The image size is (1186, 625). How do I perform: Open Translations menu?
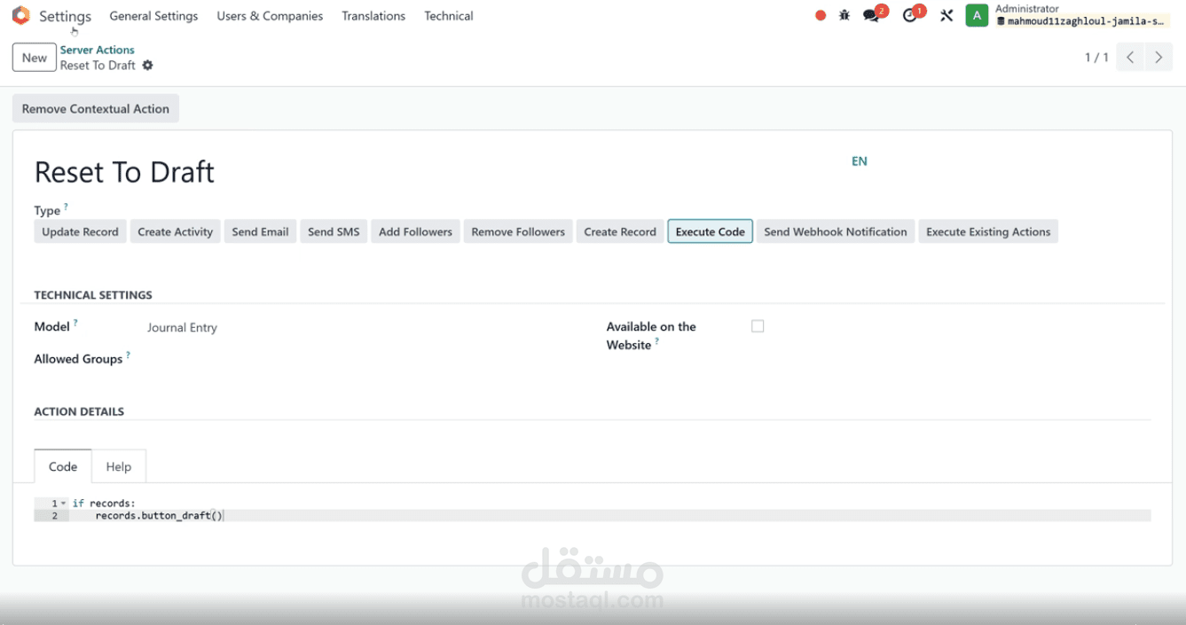373,16
